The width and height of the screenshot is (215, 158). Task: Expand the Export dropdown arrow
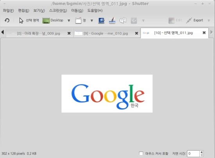coord(209,21)
